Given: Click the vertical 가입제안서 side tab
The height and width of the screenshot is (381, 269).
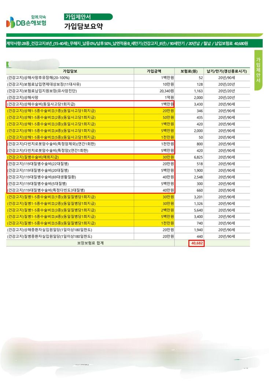Looking at the screenshot, I should click(258, 70).
